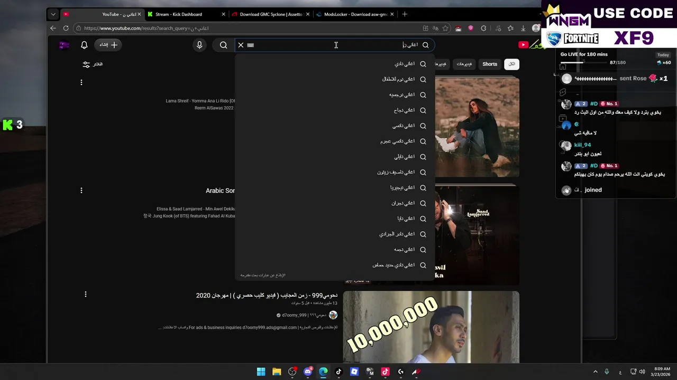
Task: Click the browser Back arrow
Action: tap(53, 28)
